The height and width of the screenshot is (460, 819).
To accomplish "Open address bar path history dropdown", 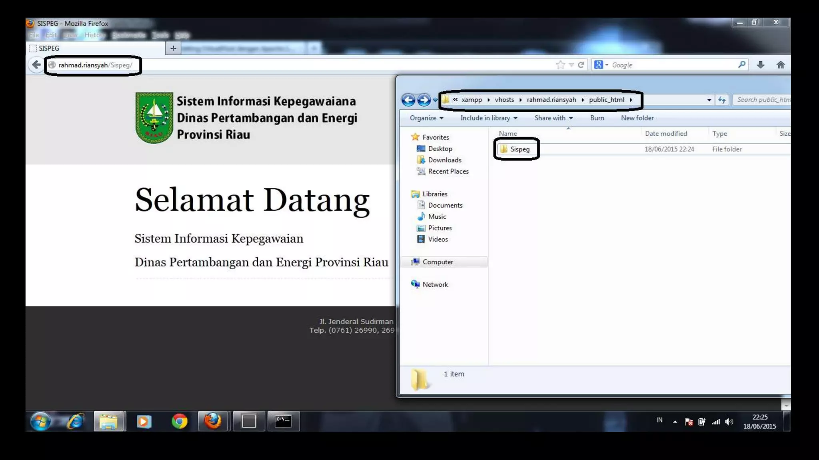I will pos(709,100).
